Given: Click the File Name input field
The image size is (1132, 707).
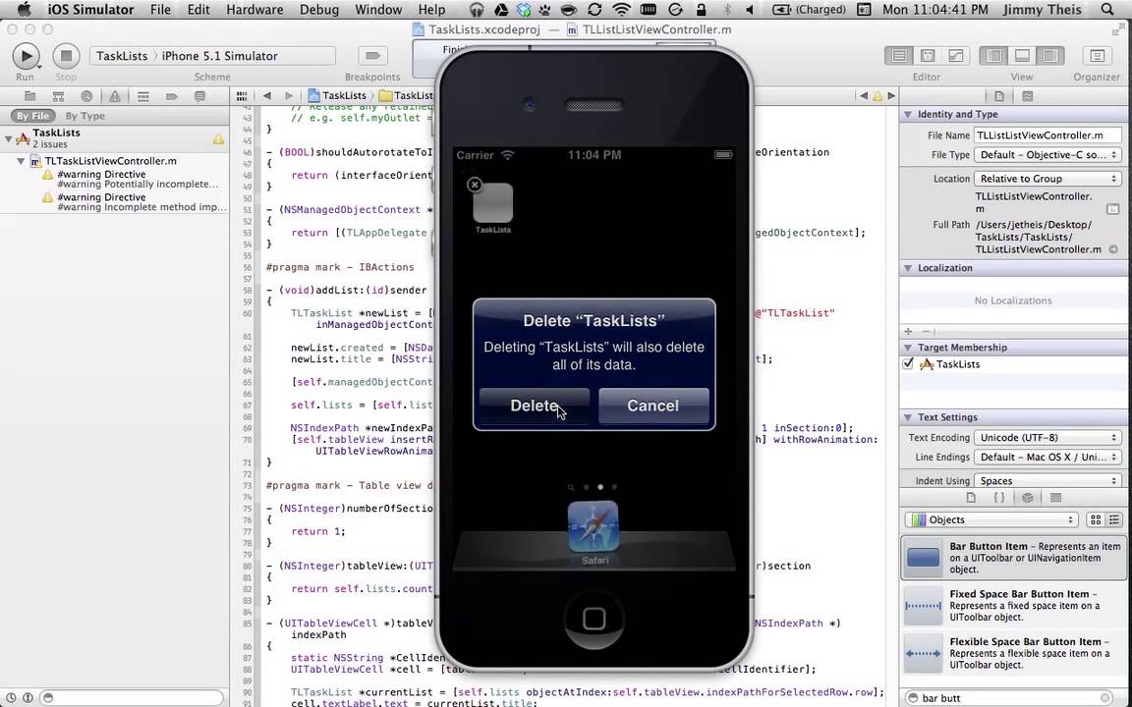Looking at the screenshot, I should tap(1047, 135).
